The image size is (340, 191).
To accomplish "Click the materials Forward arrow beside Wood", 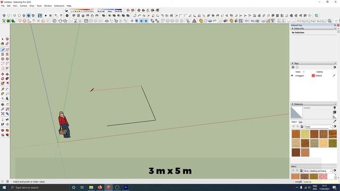I will tap(297, 126).
